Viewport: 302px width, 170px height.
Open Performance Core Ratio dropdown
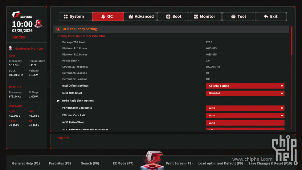[245, 108]
